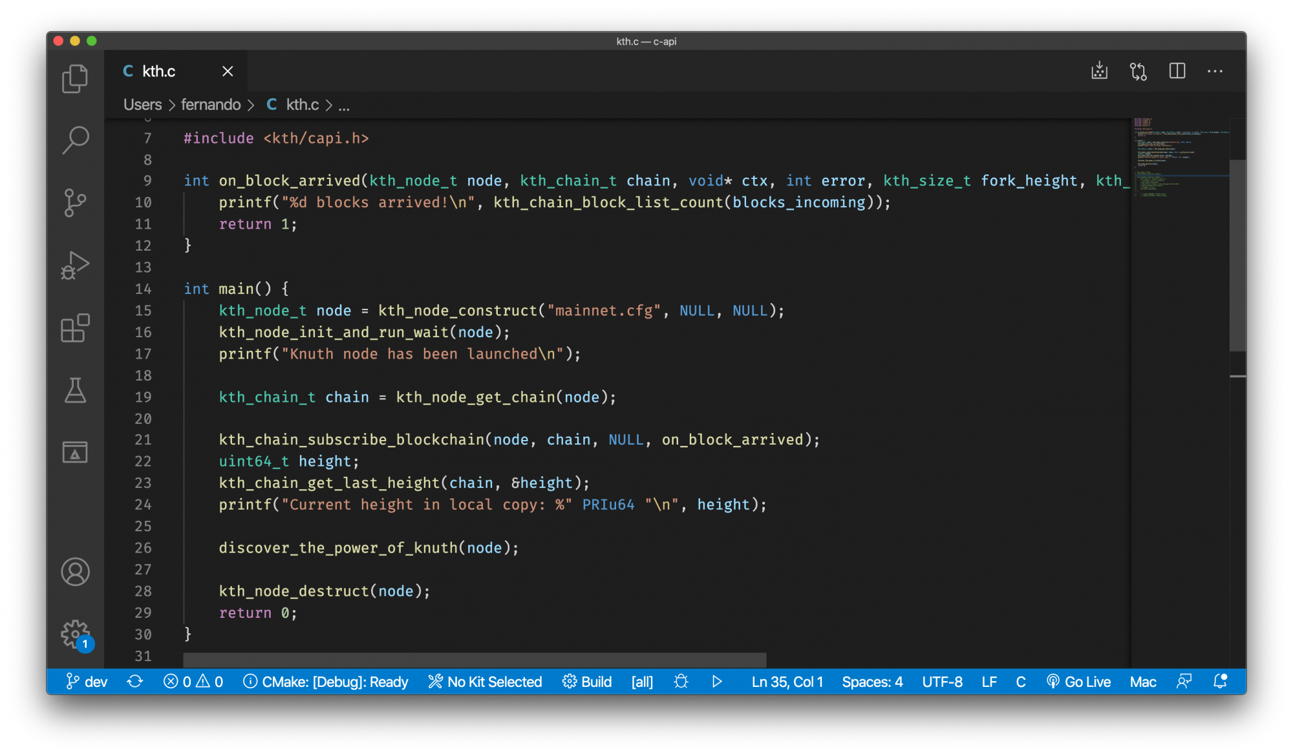Click return 1 statement on line 11

coord(258,224)
